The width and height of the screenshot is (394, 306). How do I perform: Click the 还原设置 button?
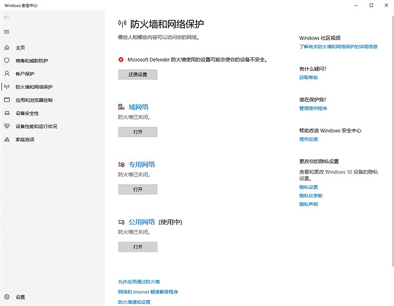[138, 74]
